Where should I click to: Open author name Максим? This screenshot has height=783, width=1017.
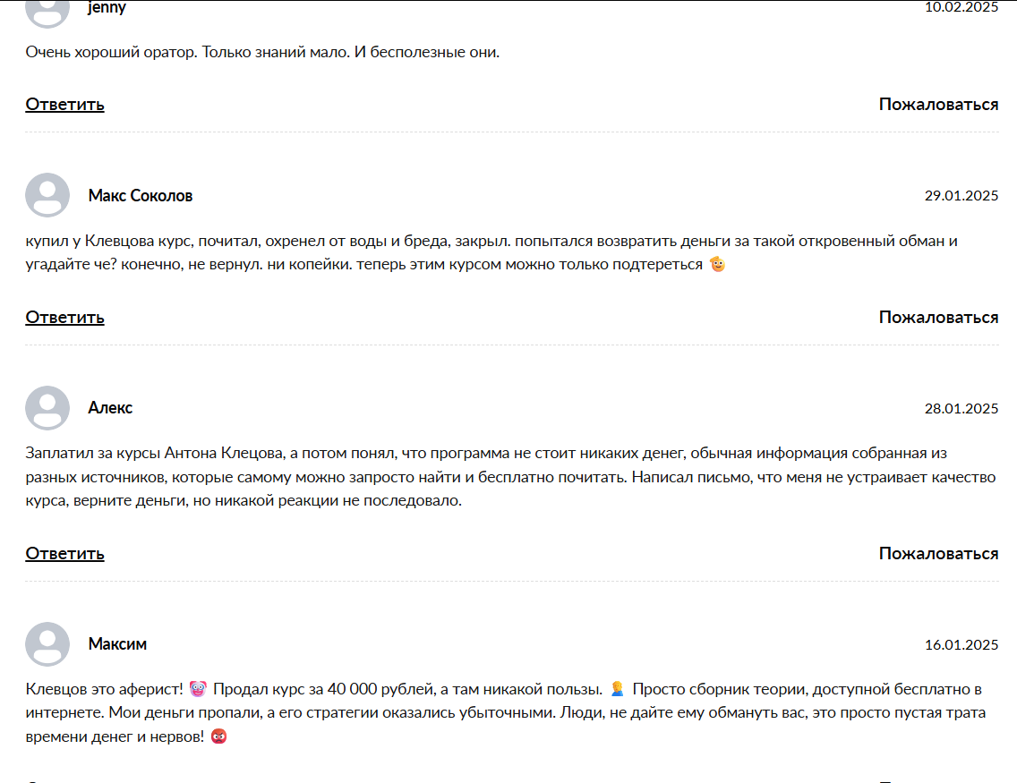117,644
